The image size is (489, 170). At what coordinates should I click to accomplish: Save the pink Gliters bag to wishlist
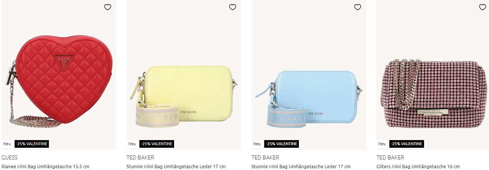coord(482,7)
